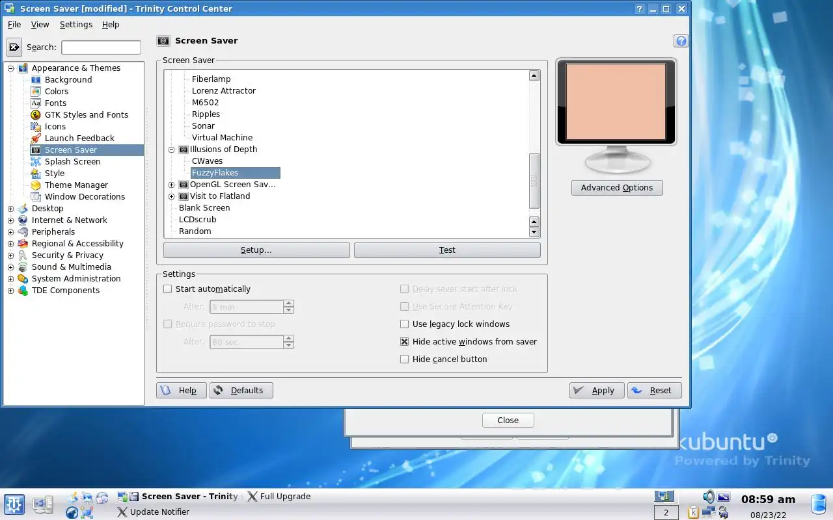Click the Launch Feedback rocket icon
Screen dimensions: 833x520
click(x=36, y=138)
